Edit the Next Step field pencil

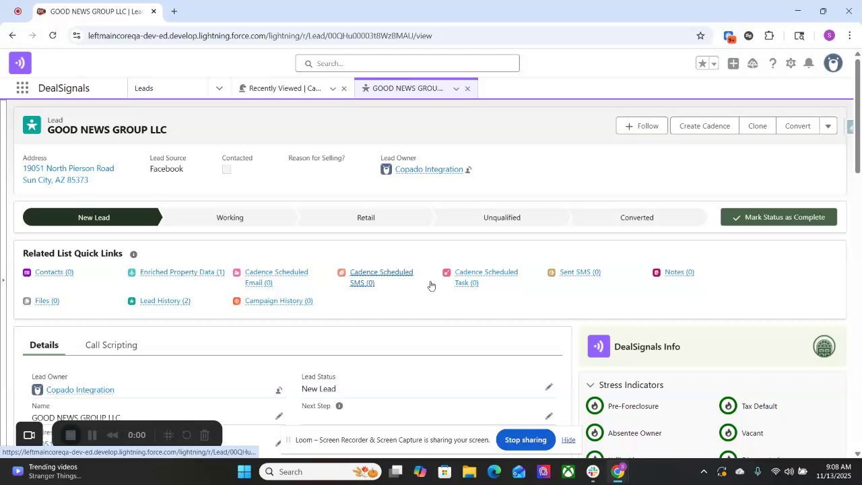tap(549, 416)
